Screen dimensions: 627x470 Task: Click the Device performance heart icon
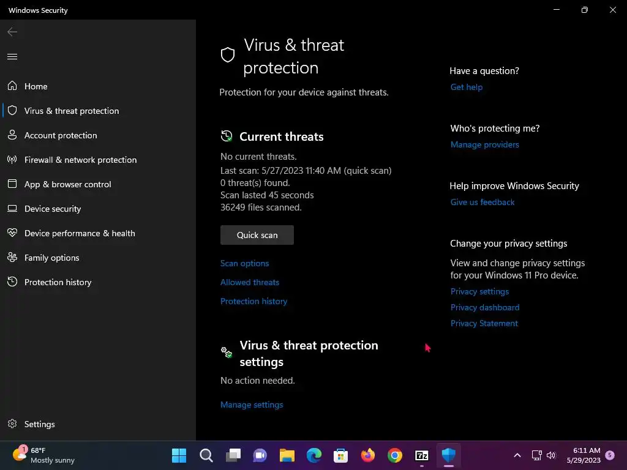pos(12,233)
